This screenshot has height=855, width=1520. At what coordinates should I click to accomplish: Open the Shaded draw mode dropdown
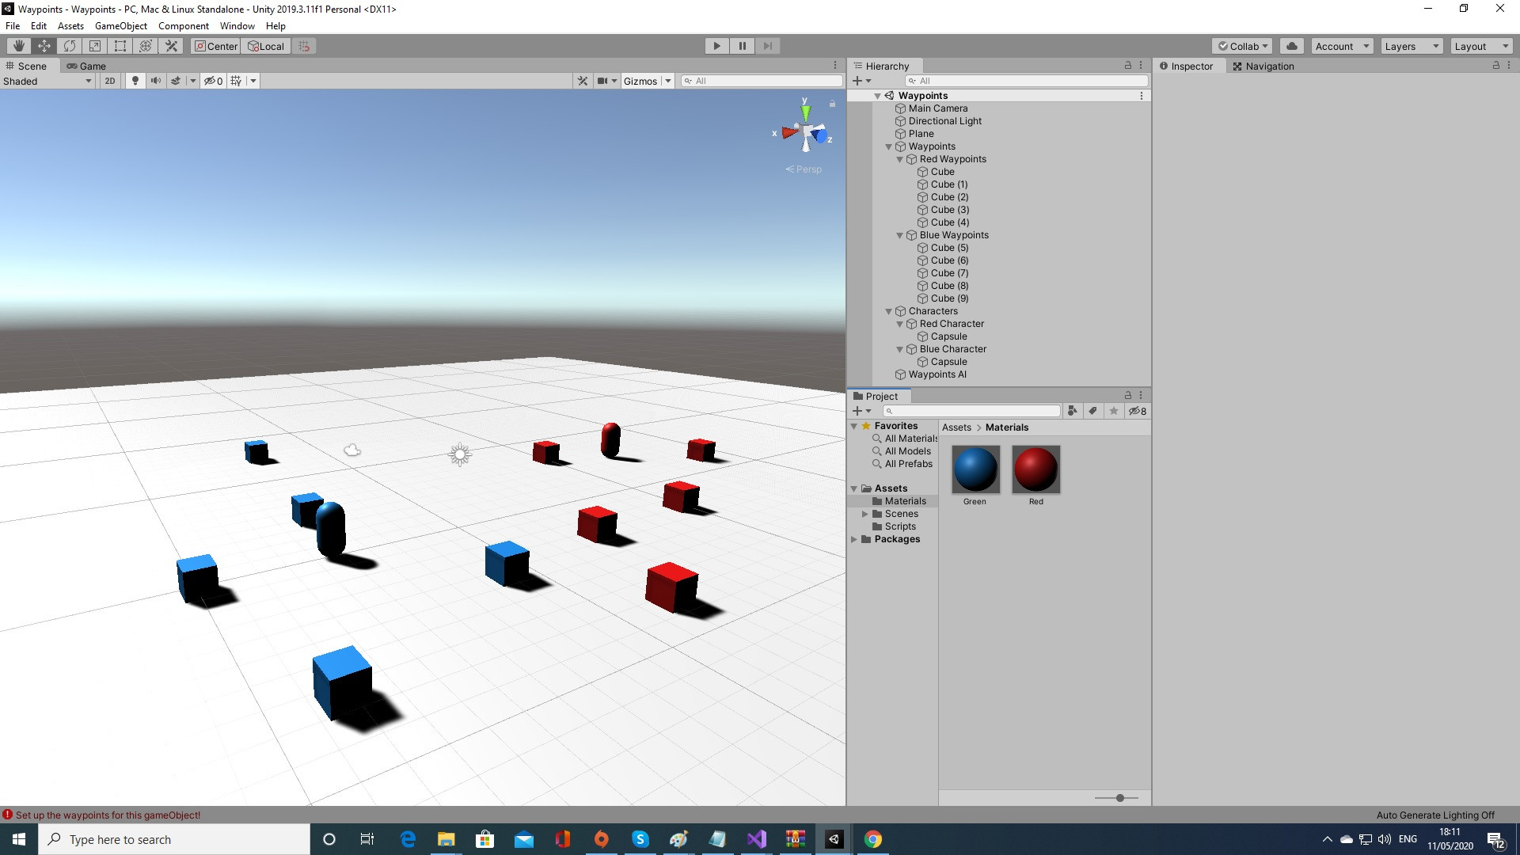(47, 81)
